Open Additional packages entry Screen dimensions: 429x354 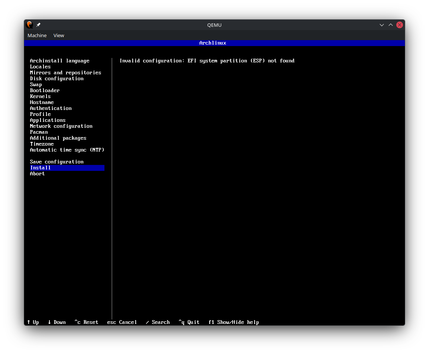[58, 138]
